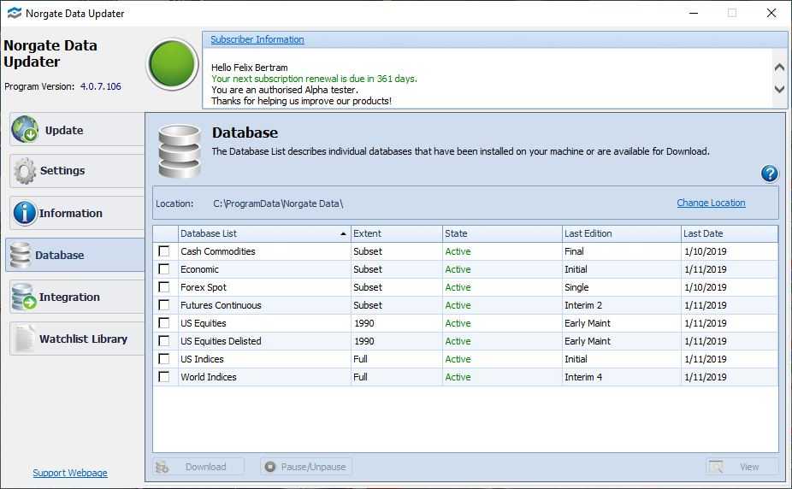Tick the US Equities Delisted checkbox
Screen dimensions: 792x489
164,341
